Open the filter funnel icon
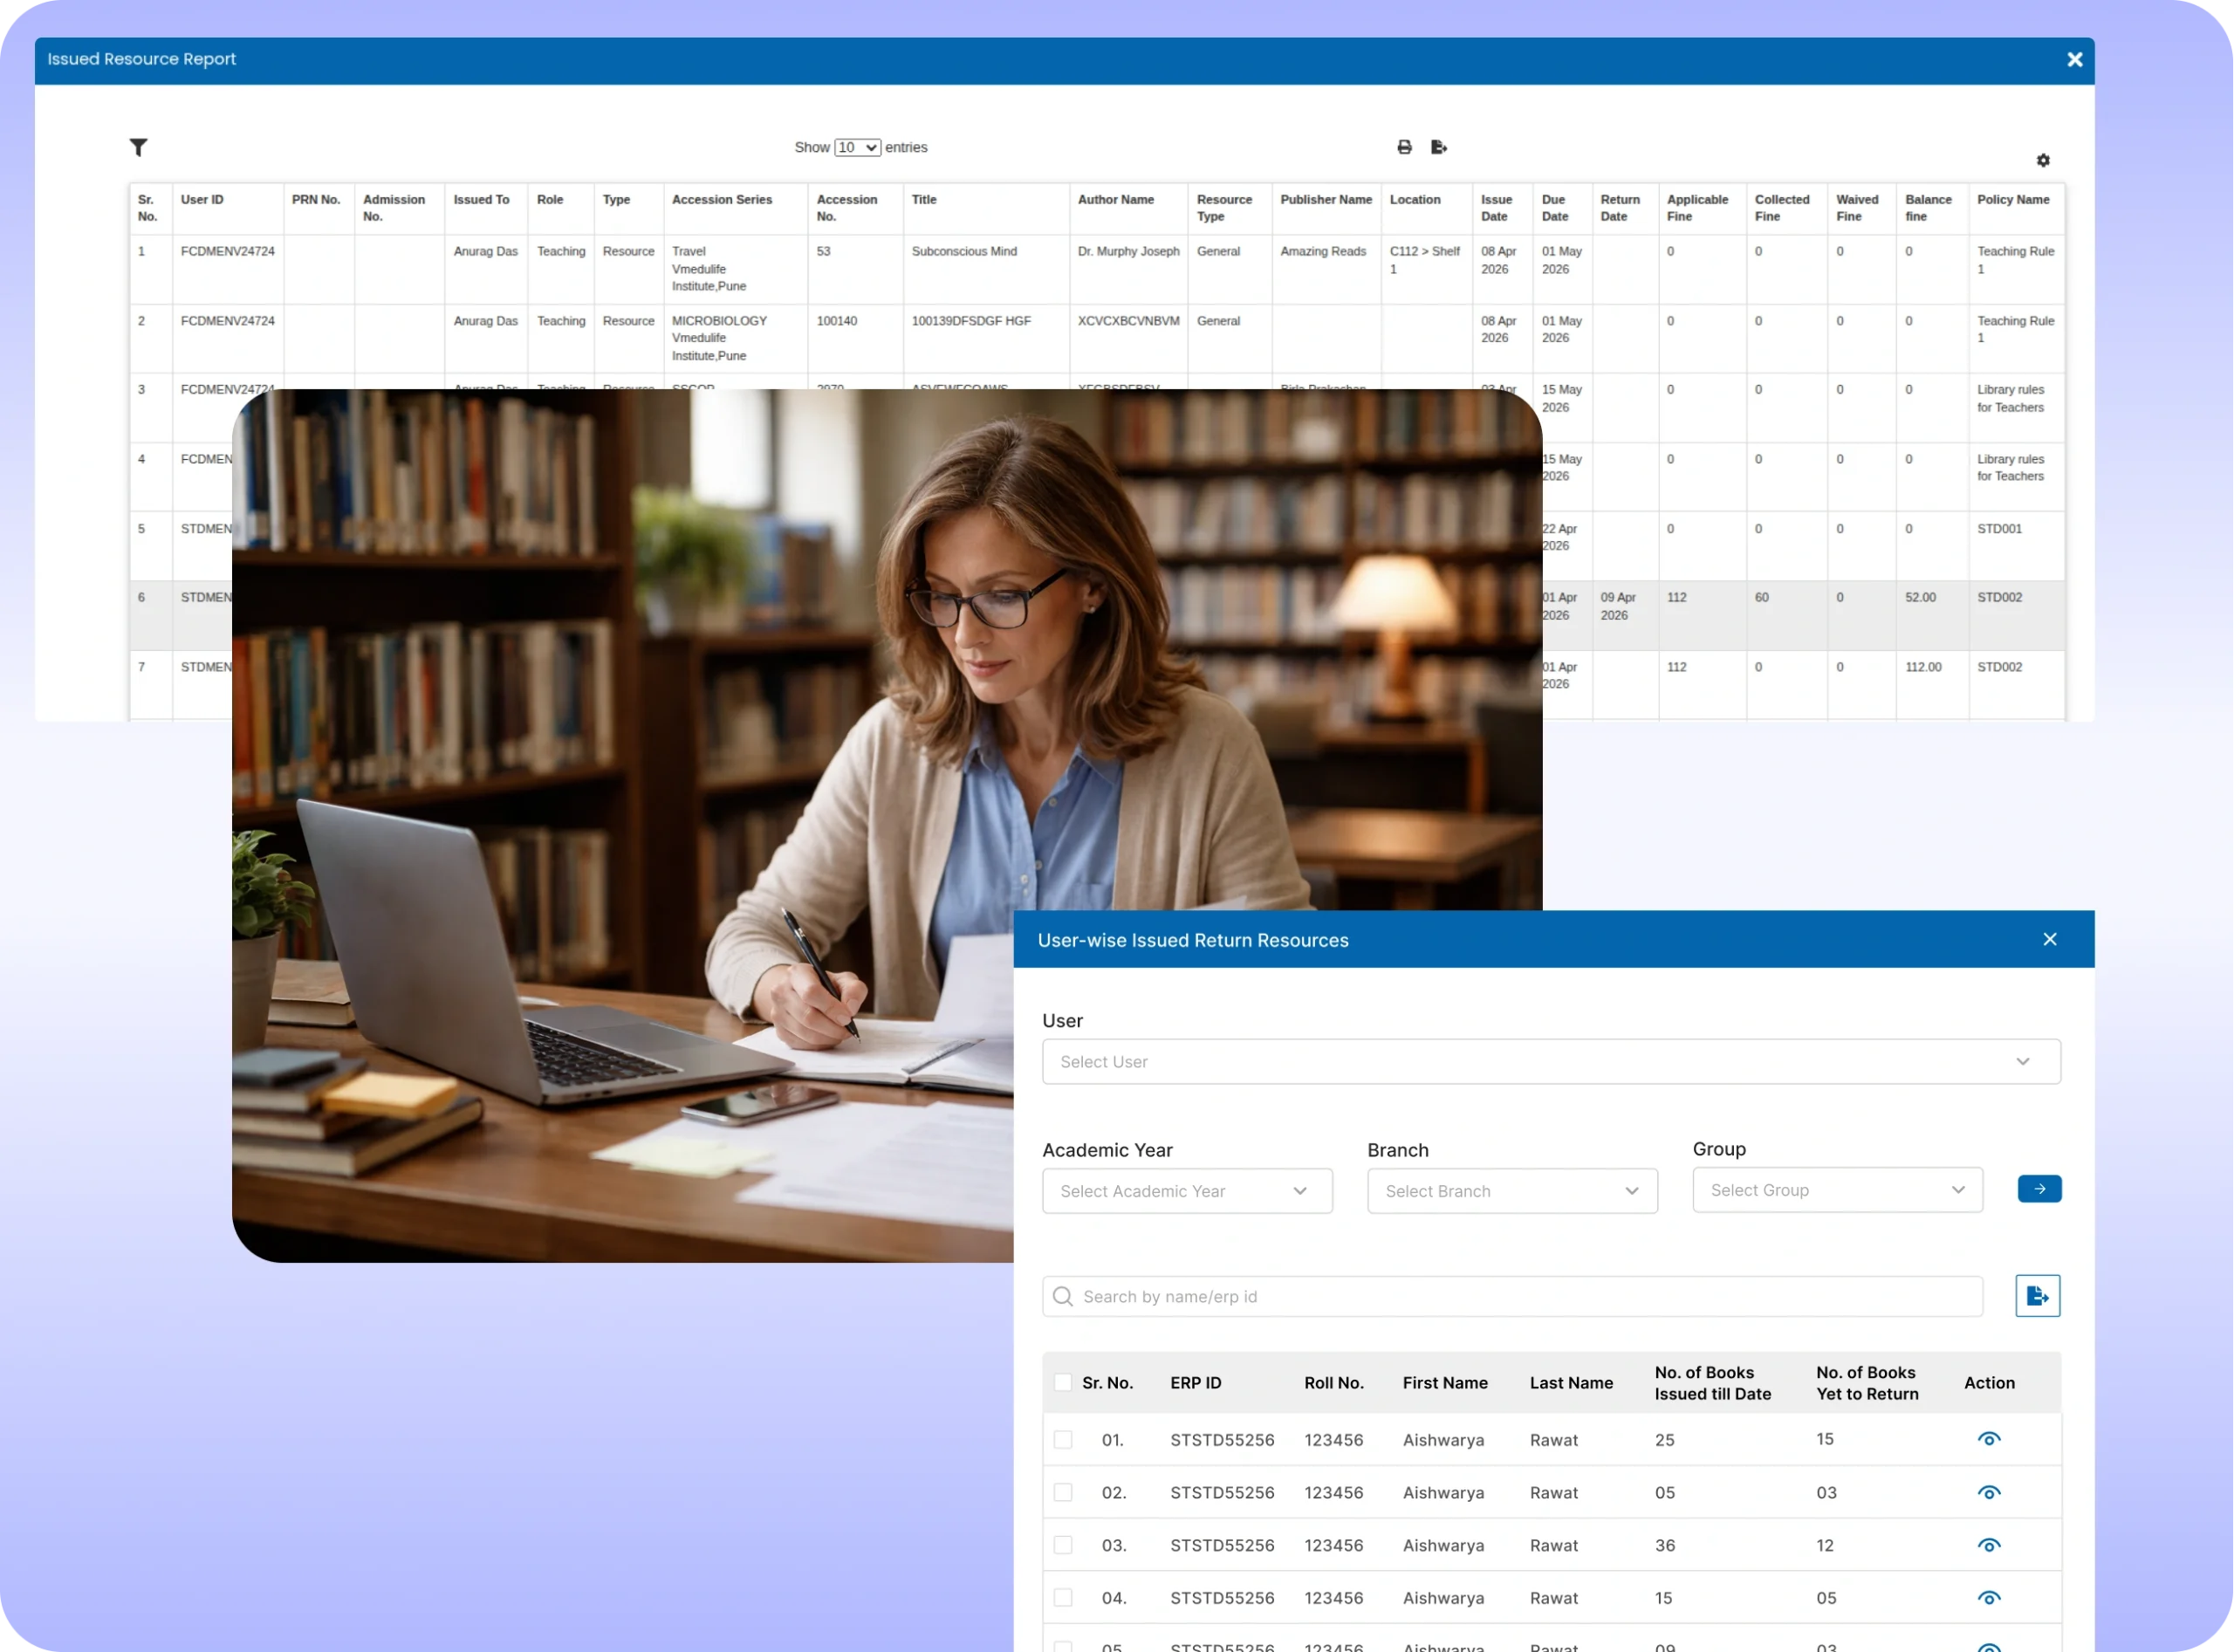The width and height of the screenshot is (2234, 1652). pyautogui.click(x=139, y=148)
